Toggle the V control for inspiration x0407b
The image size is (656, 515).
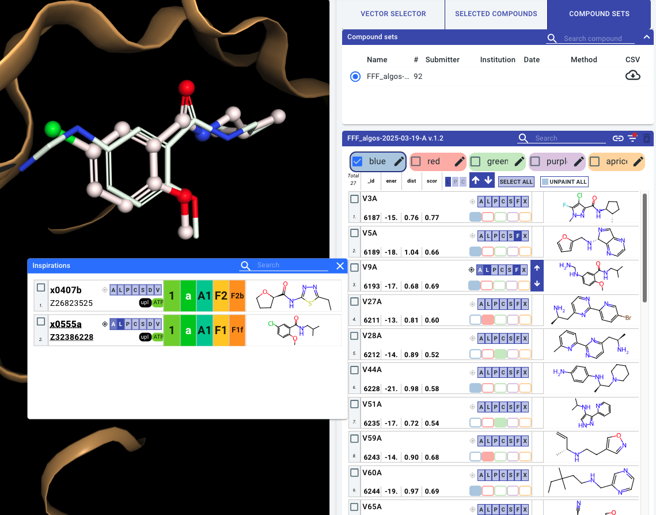pyautogui.click(x=158, y=290)
